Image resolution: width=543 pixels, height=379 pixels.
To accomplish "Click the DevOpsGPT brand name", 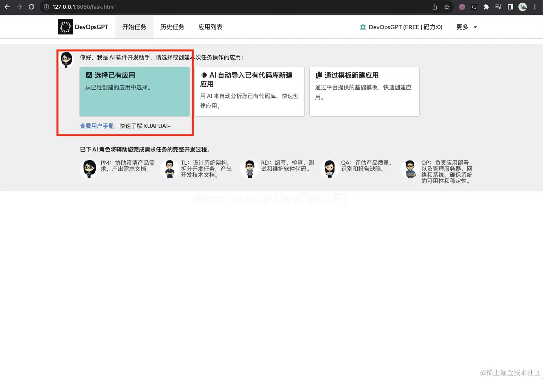I will [92, 27].
